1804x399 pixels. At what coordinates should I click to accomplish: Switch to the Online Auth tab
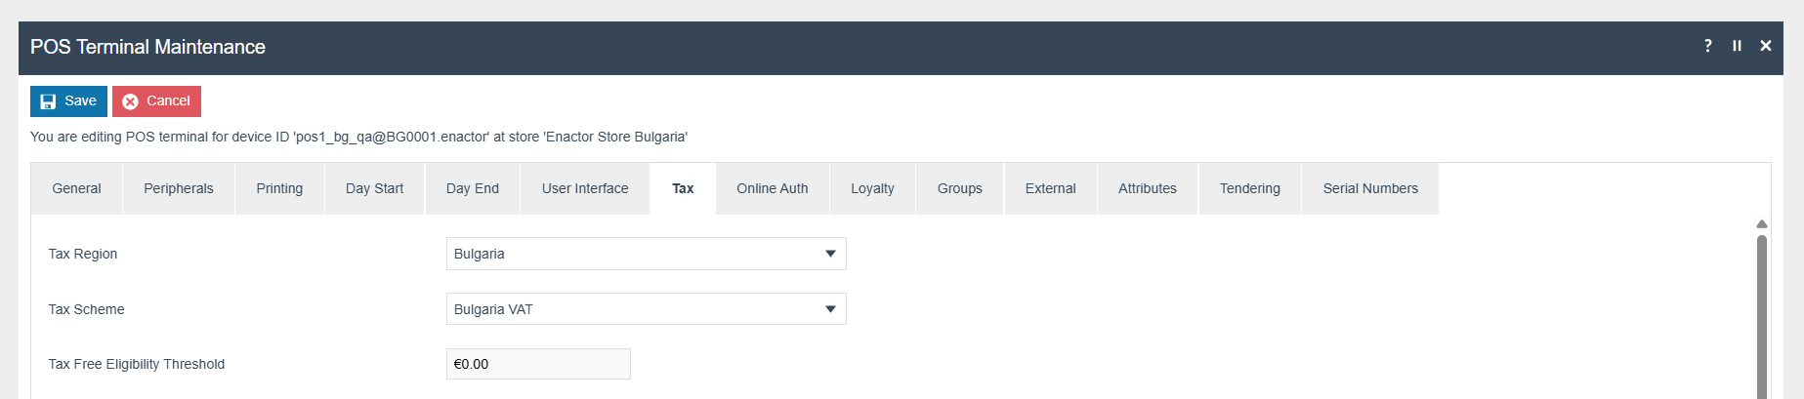(x=772, y=188)
